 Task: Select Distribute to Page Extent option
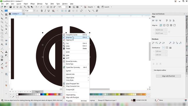tap(167, 48)
